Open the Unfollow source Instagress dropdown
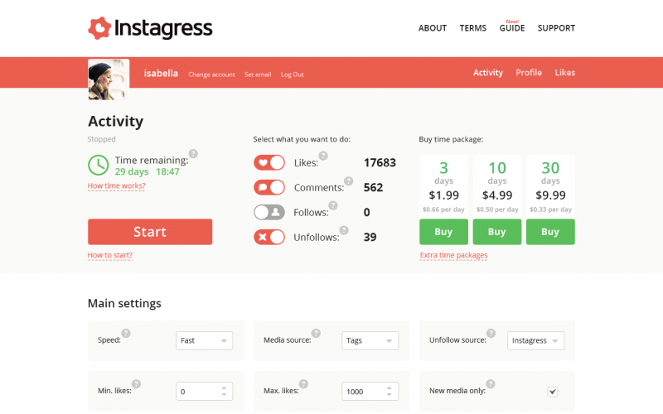663x414 pixels. [x=535, y=340]
